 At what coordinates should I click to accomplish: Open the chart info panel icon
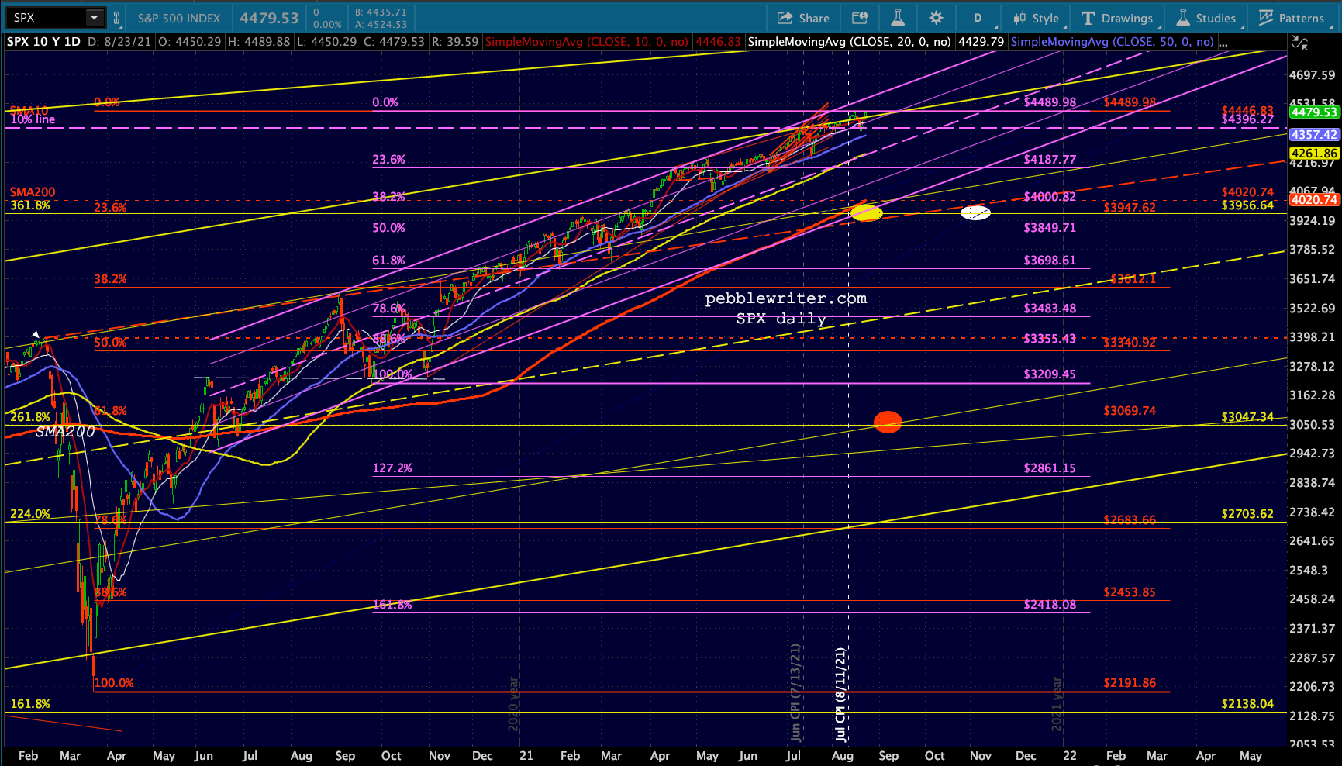pos(860,18)
